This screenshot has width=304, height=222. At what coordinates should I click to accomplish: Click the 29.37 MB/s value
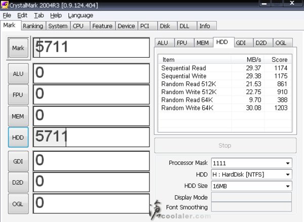[253, 68]
